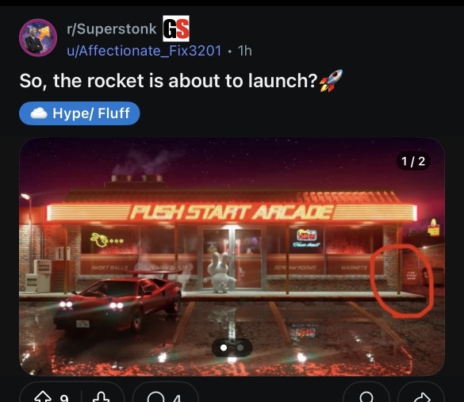This screenshot has height=402, width=464.
Task: Visit the r/Superstonk subreddit link
Action: 112,29
